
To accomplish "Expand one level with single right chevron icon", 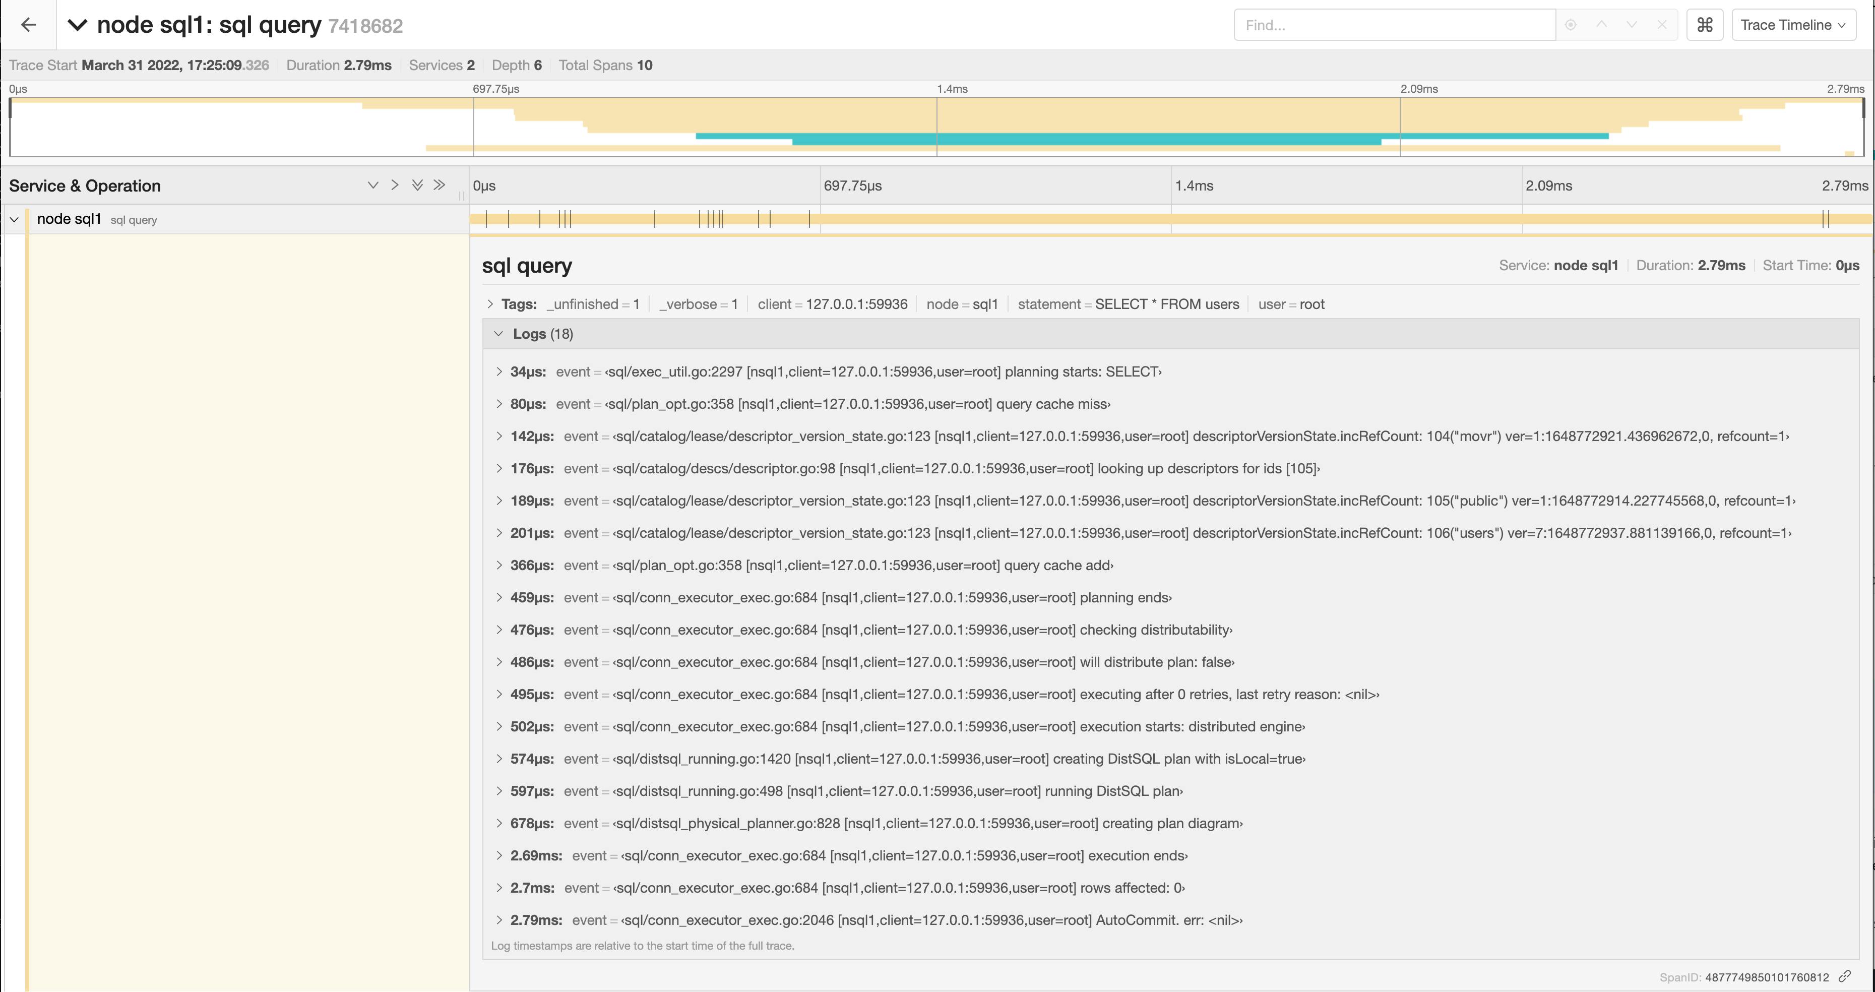I will [395, 185].
